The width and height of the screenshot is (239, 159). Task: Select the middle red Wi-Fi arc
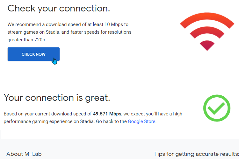pos(207,31)
